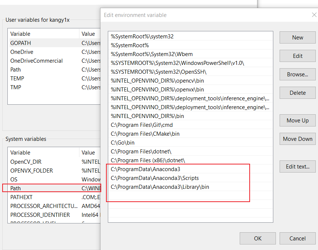This screenshot has width=318, height=250.
Task: Select PATHEXT in system variables
Action: (54, 197)
